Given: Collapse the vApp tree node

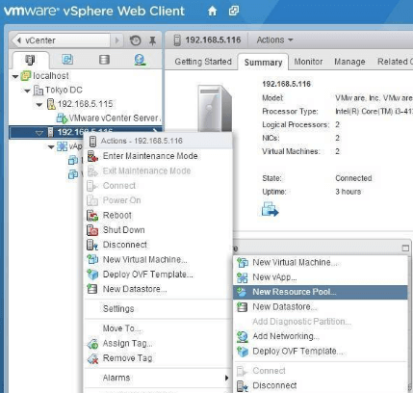Looking at the screenshot, I should coord(51,147).
